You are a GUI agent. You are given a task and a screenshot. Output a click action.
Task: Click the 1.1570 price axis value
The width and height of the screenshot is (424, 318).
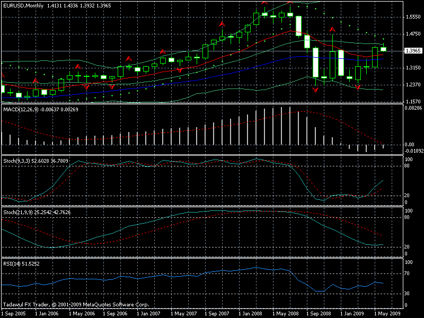(x=413, y=102)
